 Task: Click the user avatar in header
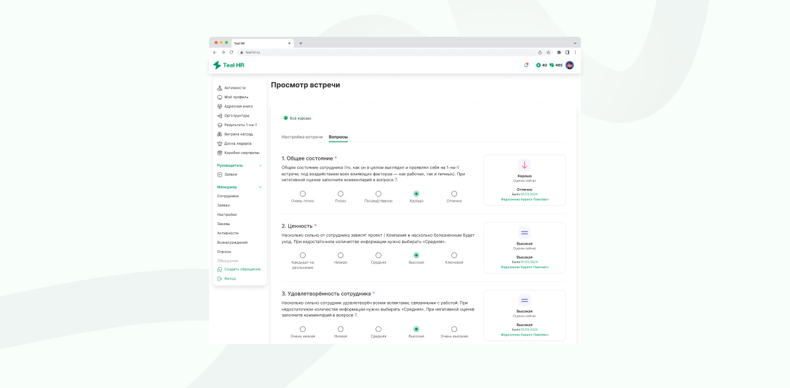[570, 65]
